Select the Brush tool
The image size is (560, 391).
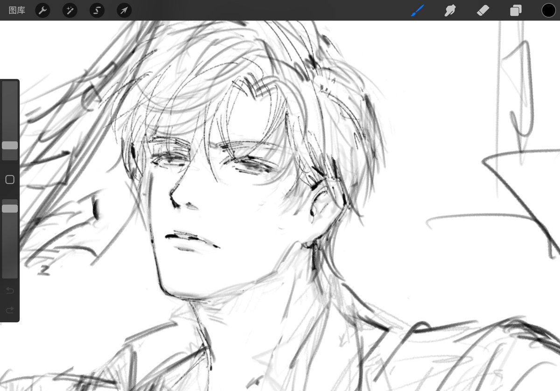coord(417,10)
